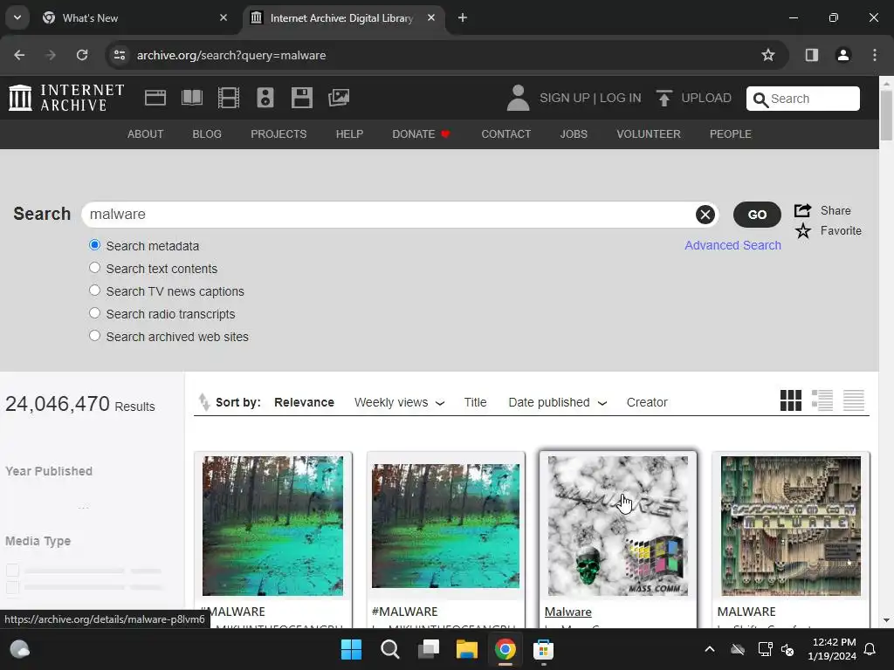
Task: Open the PROJECTS menu item
Action: point(279,133)
